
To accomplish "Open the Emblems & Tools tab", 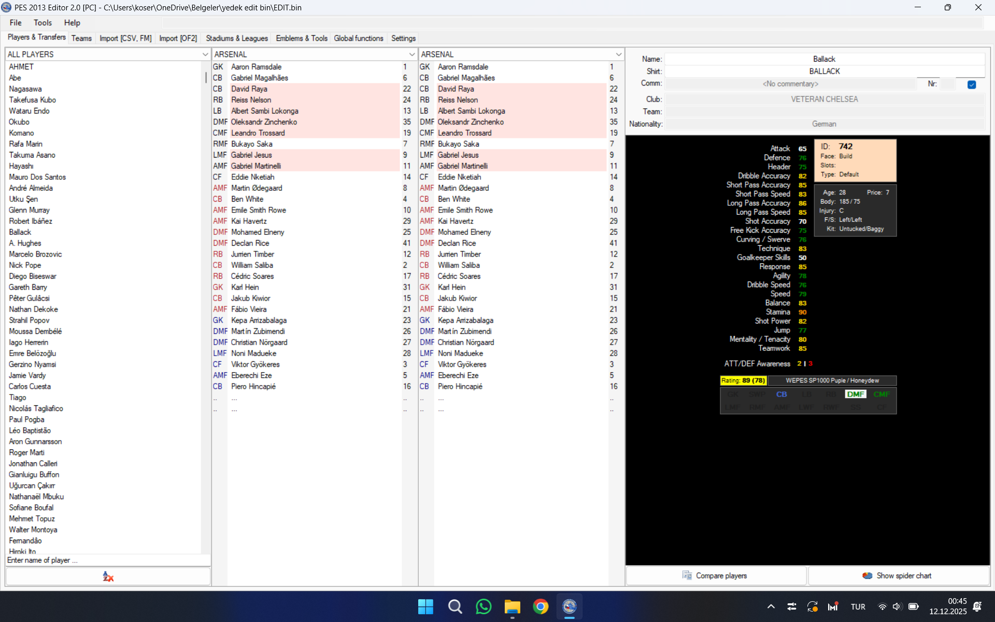I will tap(302, 38).
